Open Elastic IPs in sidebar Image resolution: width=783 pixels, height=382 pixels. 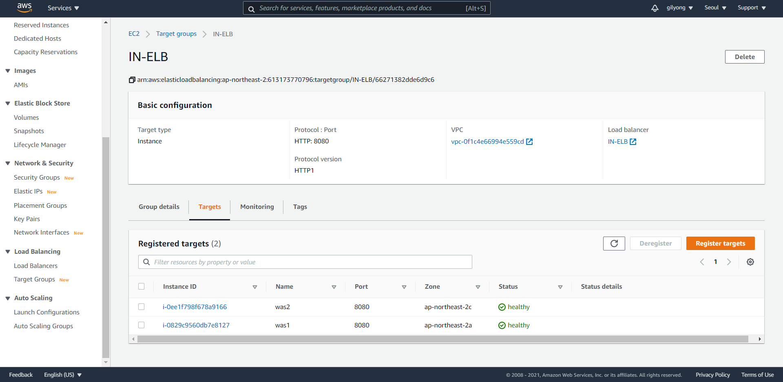[28, 191]
